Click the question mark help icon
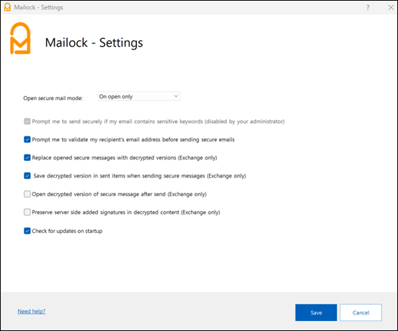This screenshot has height=331, width=398. 368,8
